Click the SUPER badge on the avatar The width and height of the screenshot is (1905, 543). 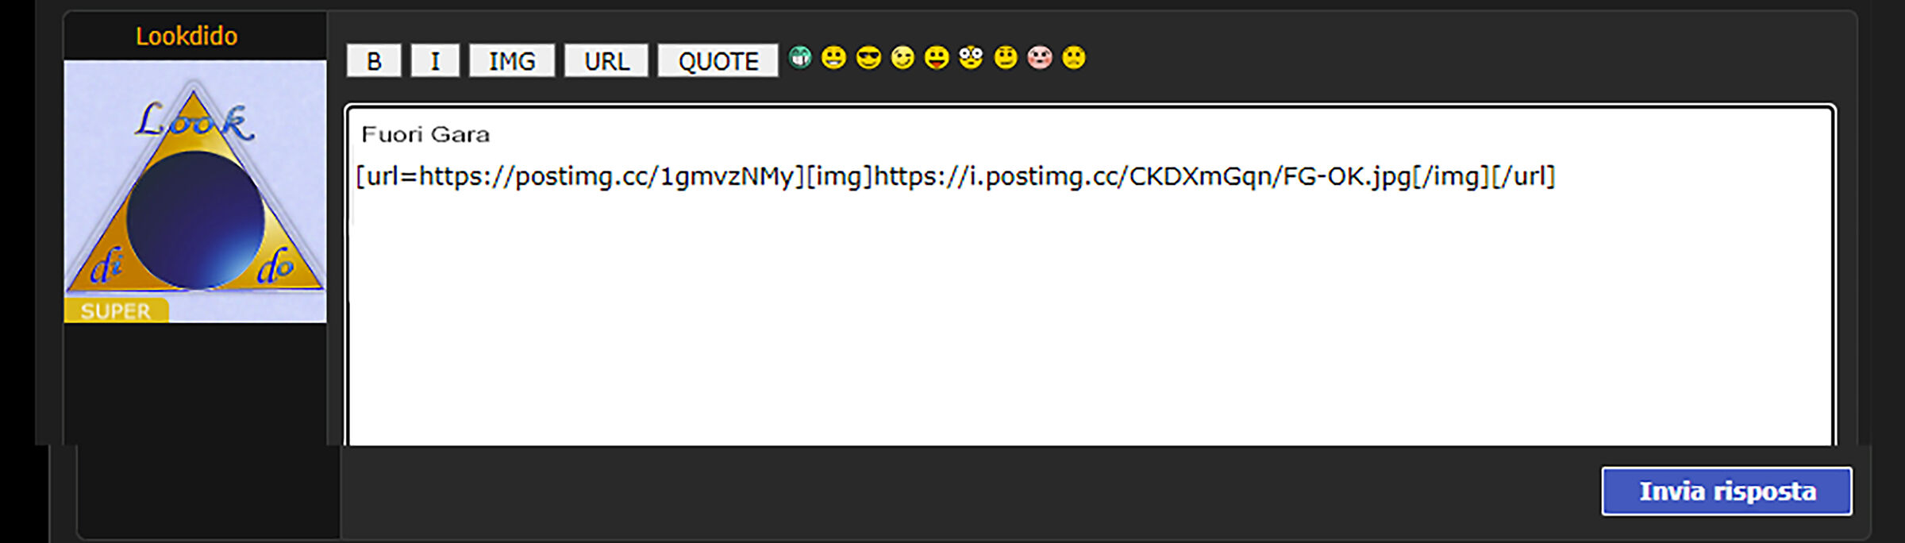pyautogui.click(x=116, y=310)
